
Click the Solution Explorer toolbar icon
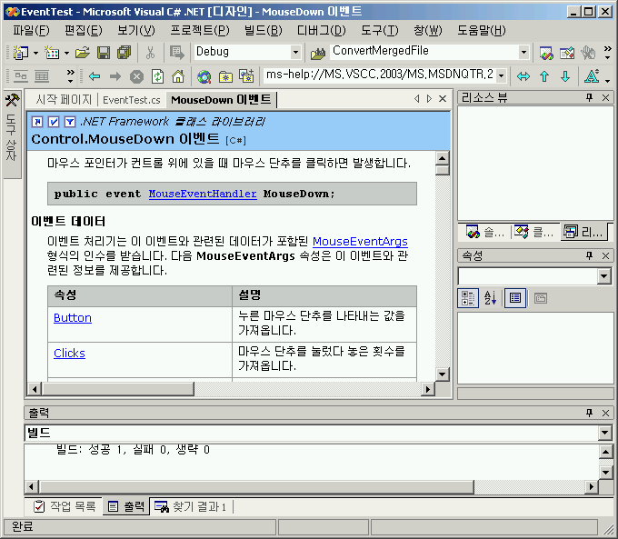click(x=546, y=53)
